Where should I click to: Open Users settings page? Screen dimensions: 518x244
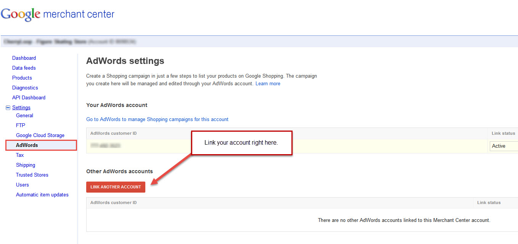23,185
